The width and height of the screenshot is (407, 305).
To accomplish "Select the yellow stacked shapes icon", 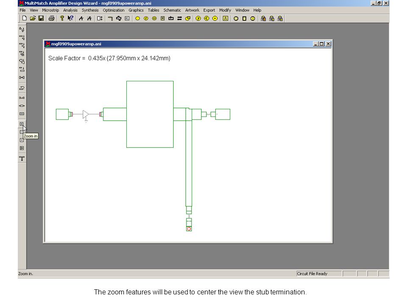I will pyautogui.click(x=188, y=18).
